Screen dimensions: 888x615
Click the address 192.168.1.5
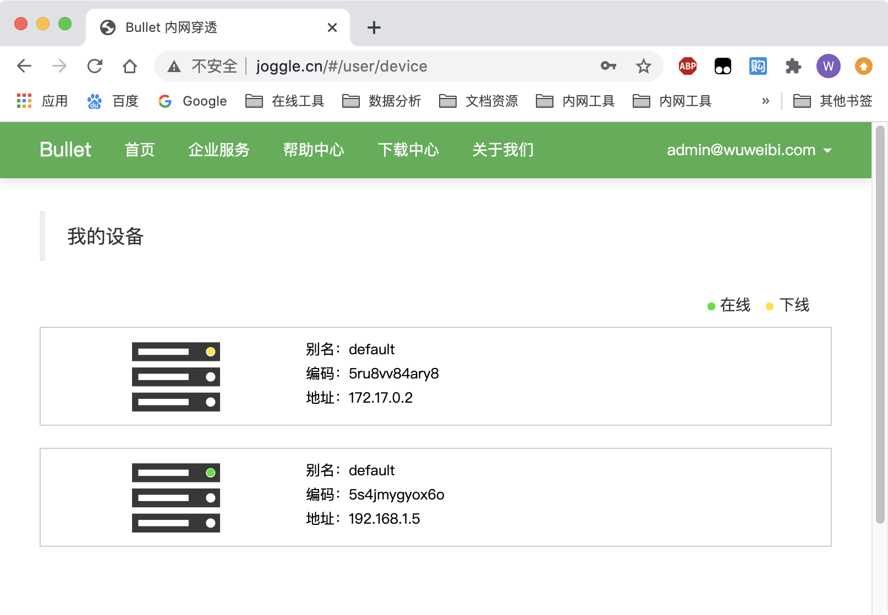[x=384, y=519]
